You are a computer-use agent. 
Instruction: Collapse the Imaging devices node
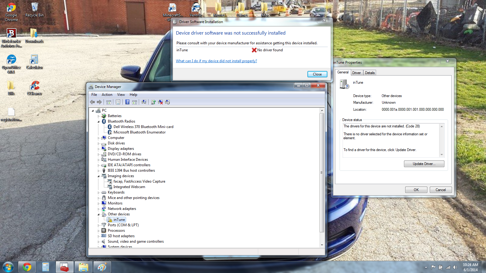coord(98,176)
